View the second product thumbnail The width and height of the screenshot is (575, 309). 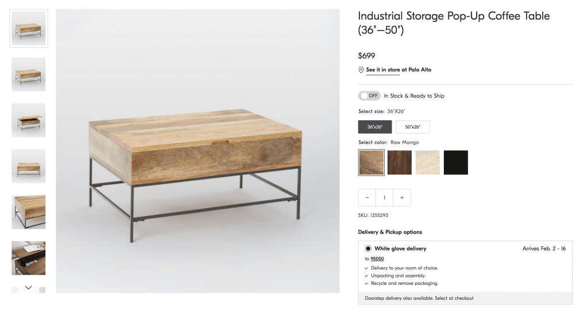coord(29,74)
